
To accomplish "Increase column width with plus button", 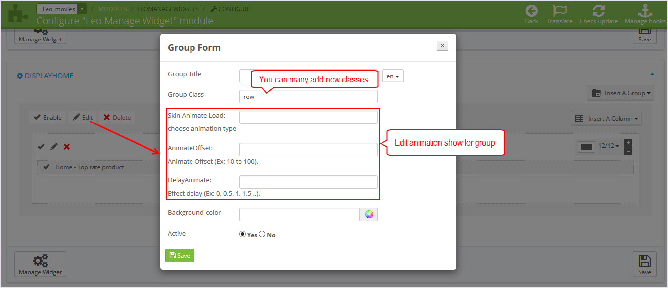I will 628,142.
